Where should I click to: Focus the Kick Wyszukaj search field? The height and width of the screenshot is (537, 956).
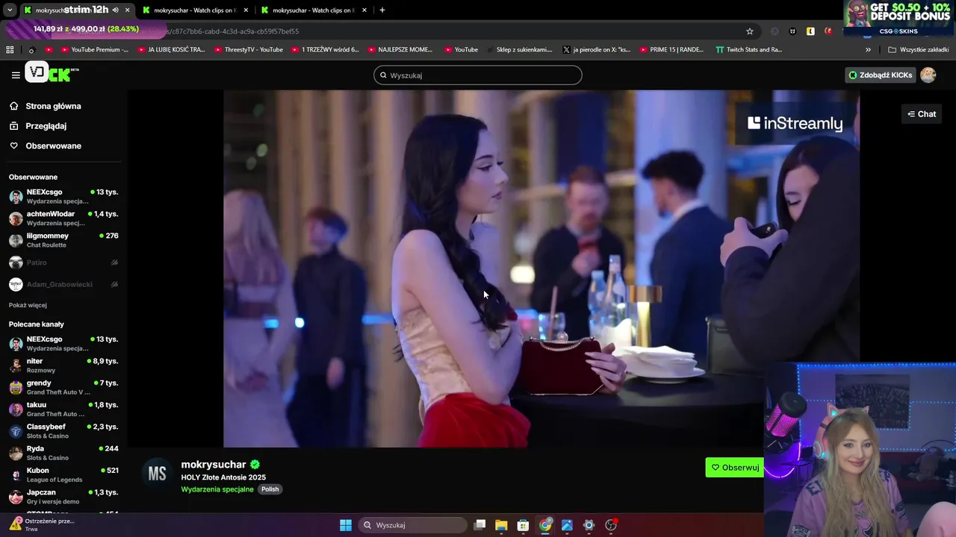tap(478, 75)
